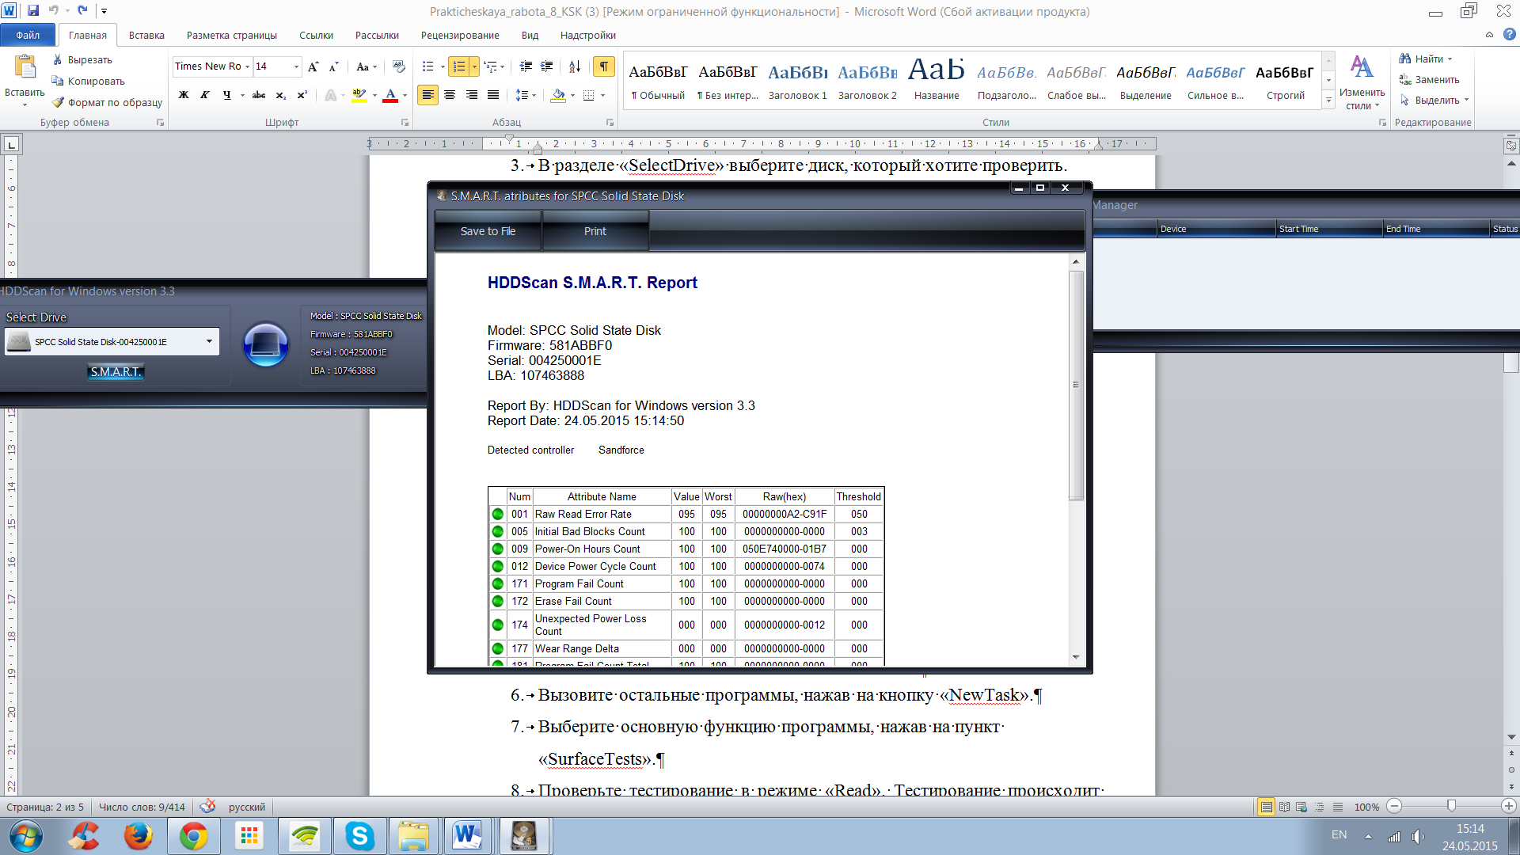Open font name dropdown Times New Roman
The width and height of the screenshot is (1520, 855).
point(247,66)
